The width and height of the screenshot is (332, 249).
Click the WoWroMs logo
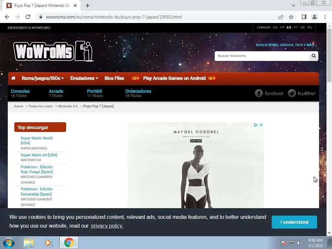point(53,51)
